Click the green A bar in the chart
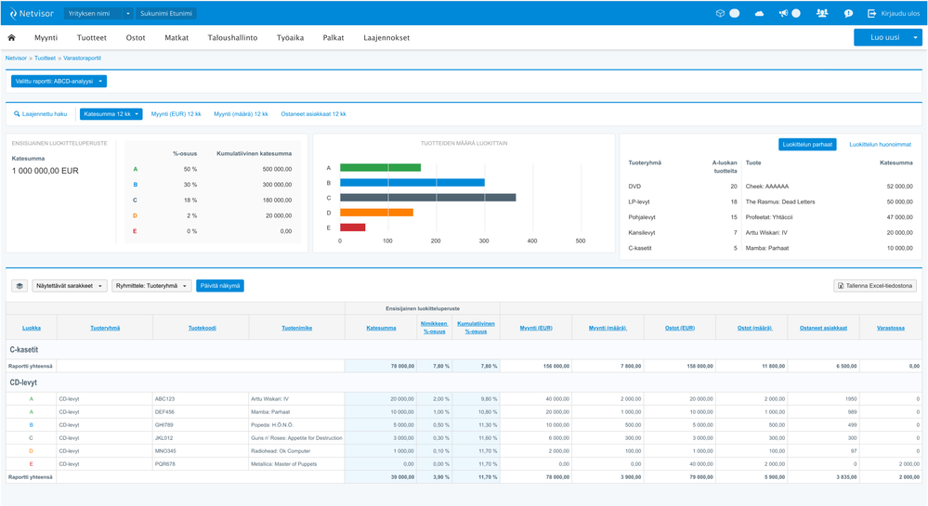Image resolution: width=928 pixels, height=506 pixels. (x=380, y=168)
